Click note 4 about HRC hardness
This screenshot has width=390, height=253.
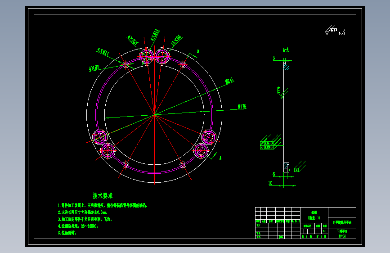click(x=78, y=226)
